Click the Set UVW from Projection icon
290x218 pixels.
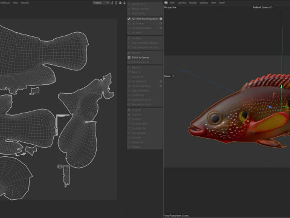coord(129,19)
